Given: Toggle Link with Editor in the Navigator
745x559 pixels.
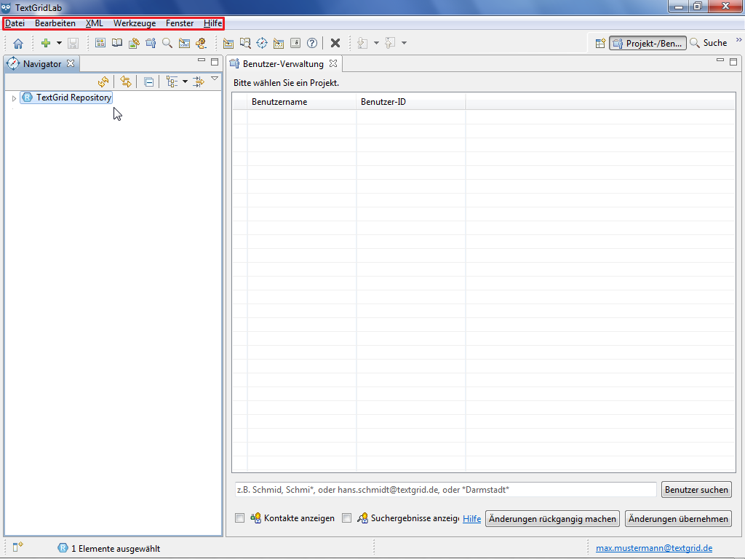Looking at the screenshot, I should (126, 82).
